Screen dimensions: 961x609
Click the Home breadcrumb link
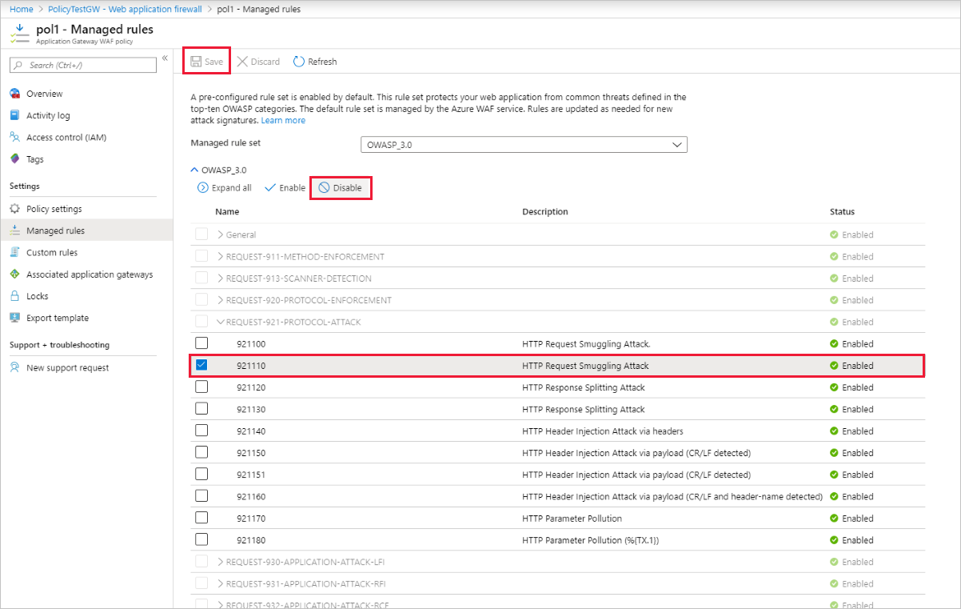[22, 9]
